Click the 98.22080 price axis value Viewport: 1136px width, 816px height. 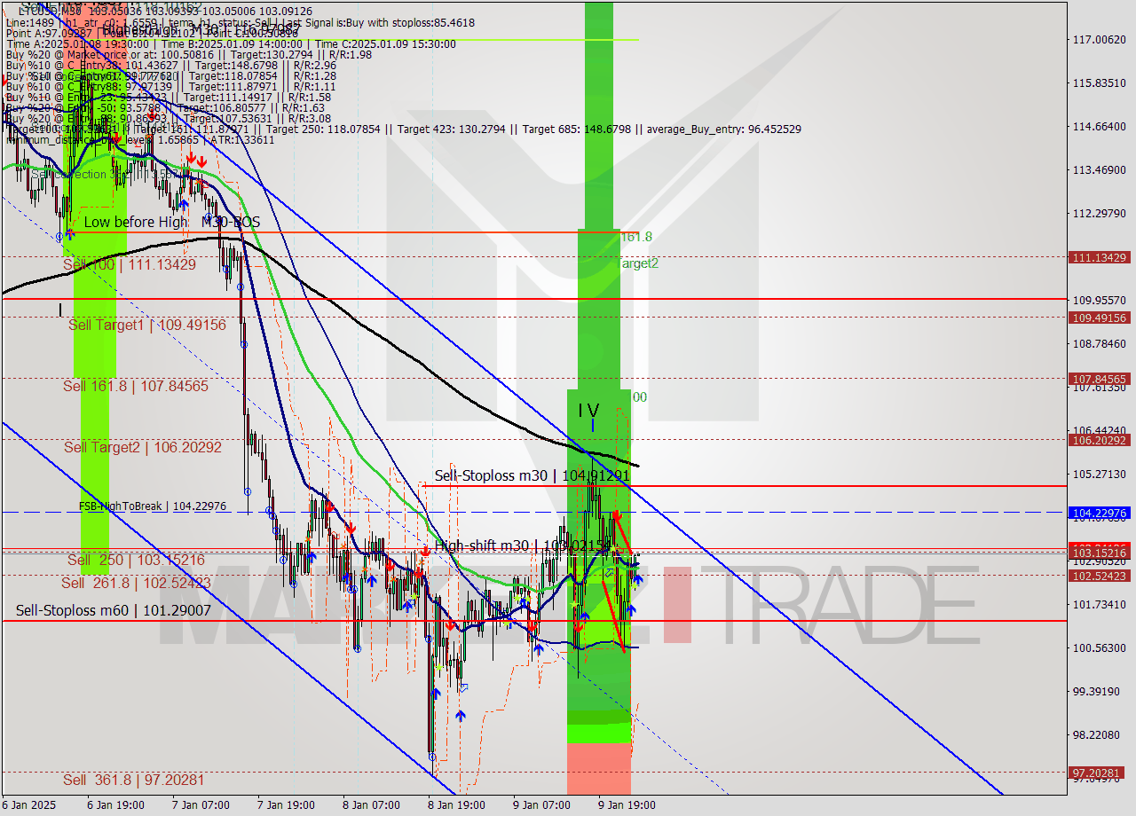tap(1100, 734)
